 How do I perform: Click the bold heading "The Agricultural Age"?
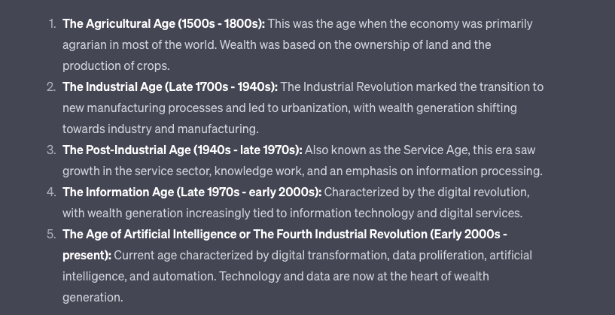[x=118, y=24]
